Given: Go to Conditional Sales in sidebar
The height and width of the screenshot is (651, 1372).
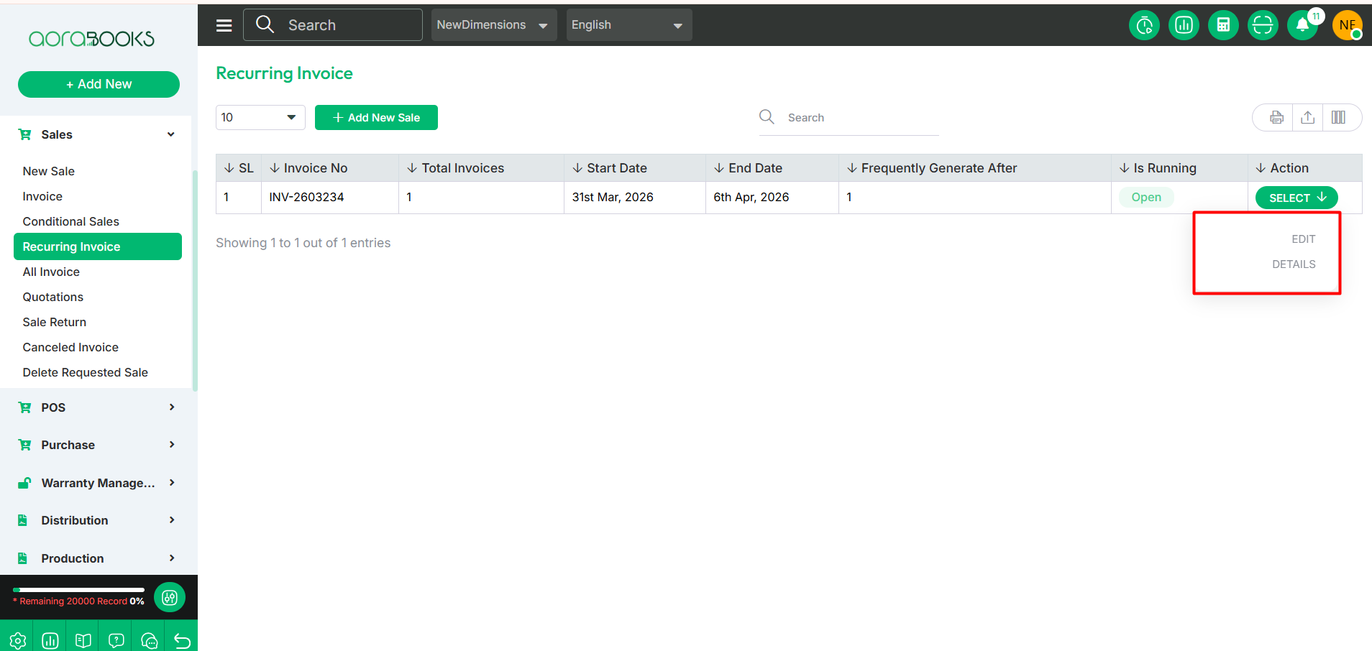Looking at the screenshot, I should [71, 221].
